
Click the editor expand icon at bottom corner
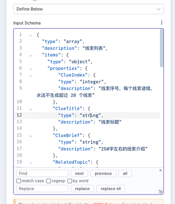[x=161, y=192]
